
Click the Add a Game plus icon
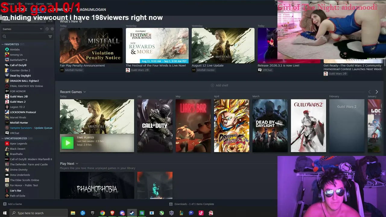pyautogui.click(x=5, y=204)
